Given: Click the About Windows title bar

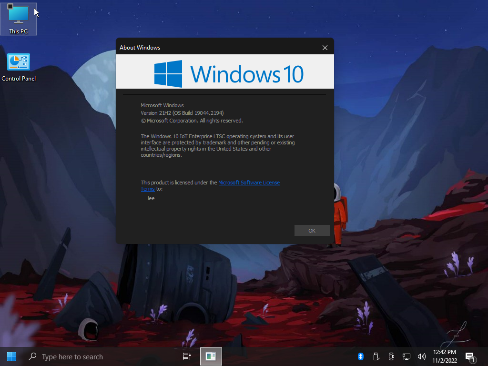Looking at the screenshot, I should [x=214, y=48].
